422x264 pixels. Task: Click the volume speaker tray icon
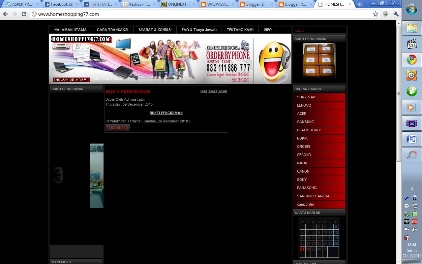[x=415, y=230]
